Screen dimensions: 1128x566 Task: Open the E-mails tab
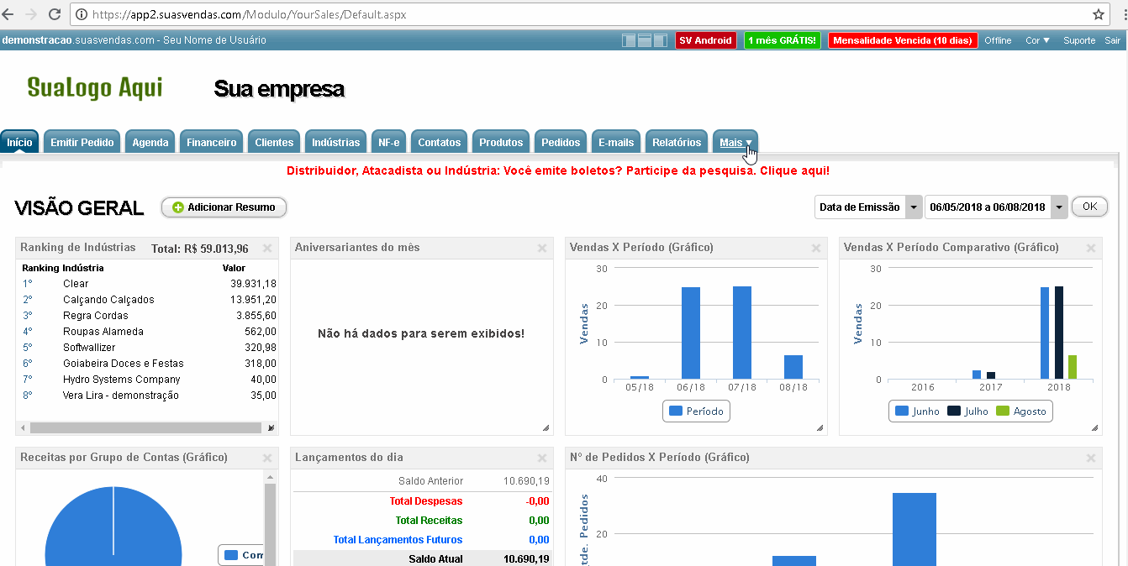pyautogui.click(x=616, y=142)
